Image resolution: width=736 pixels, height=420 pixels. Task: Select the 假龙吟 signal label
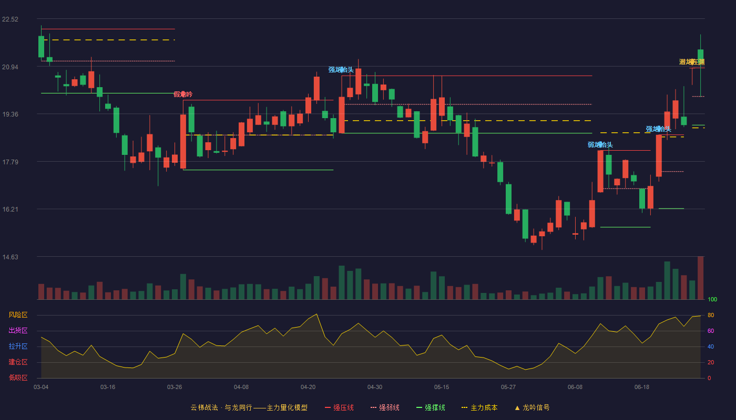click(183, 94)
